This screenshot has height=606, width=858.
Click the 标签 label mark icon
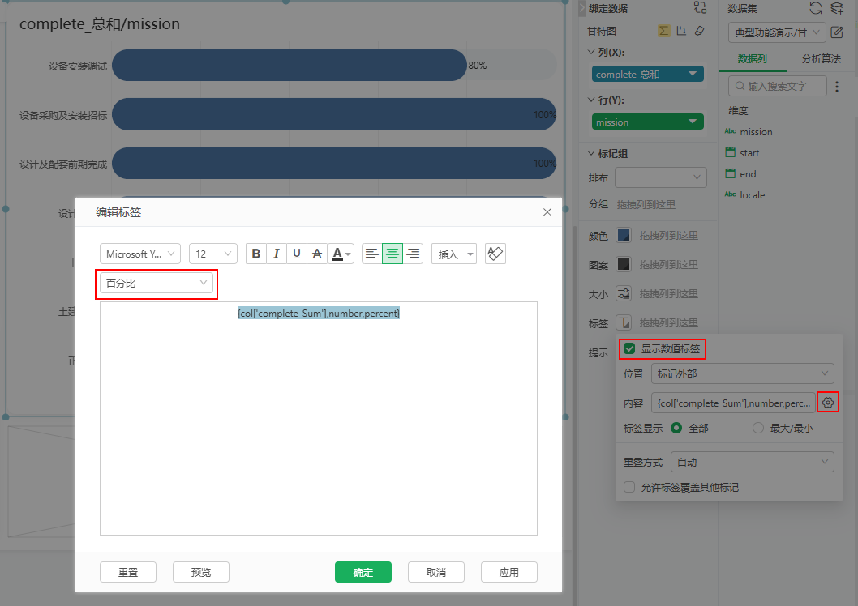tap(624, 322)
